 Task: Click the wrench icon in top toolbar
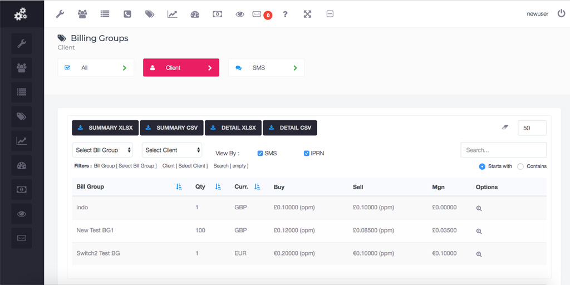point(60,14)
